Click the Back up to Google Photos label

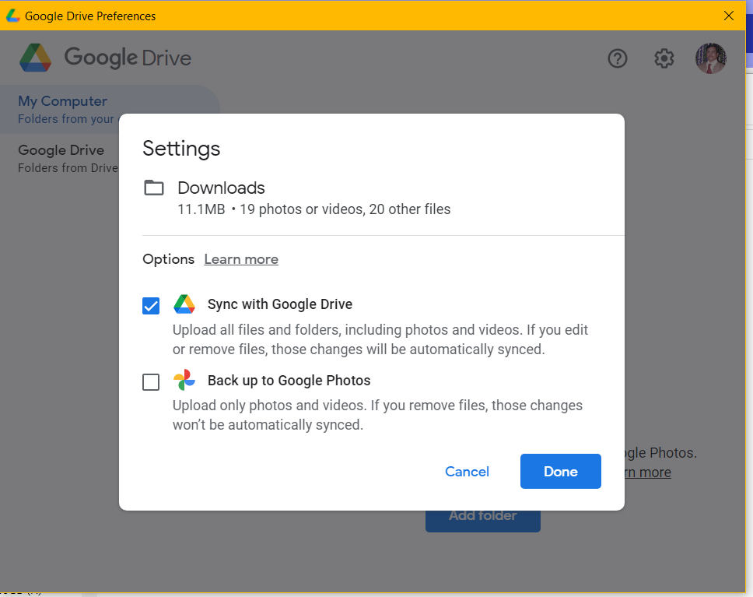pos(289,381)
